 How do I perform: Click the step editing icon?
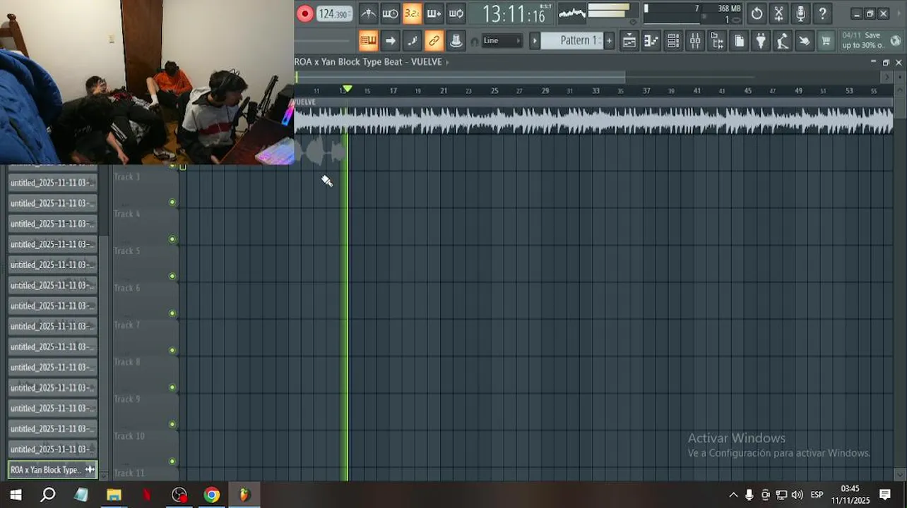pos(412,41)
